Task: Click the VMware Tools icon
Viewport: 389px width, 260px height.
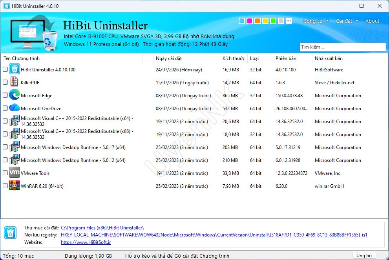Action: (15, 173)
